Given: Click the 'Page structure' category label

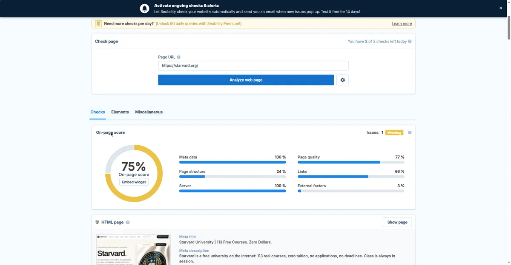Looking at the screenshot, I should coord(192,172).
